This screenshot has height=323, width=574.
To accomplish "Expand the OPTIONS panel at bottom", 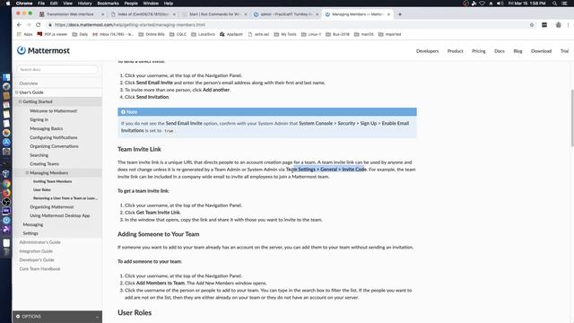I will (57, 317).
